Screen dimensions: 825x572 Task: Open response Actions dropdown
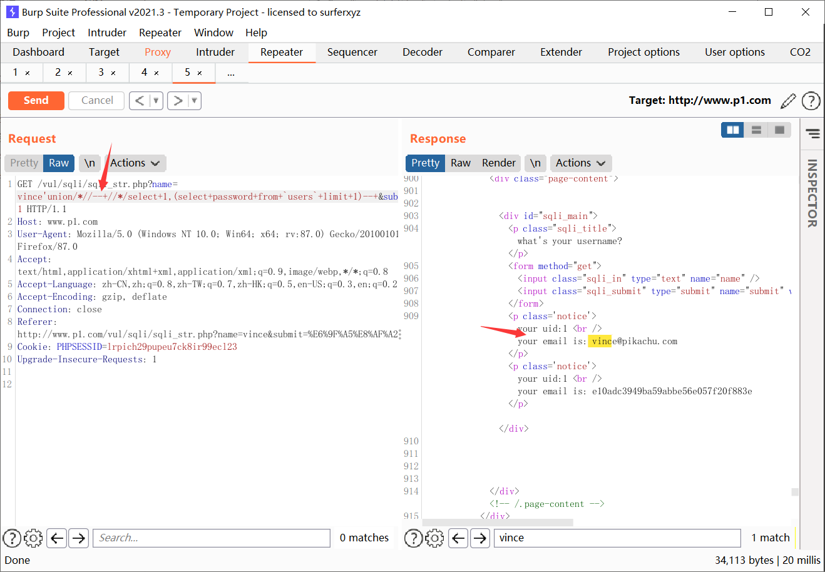[x=581, y=163]
